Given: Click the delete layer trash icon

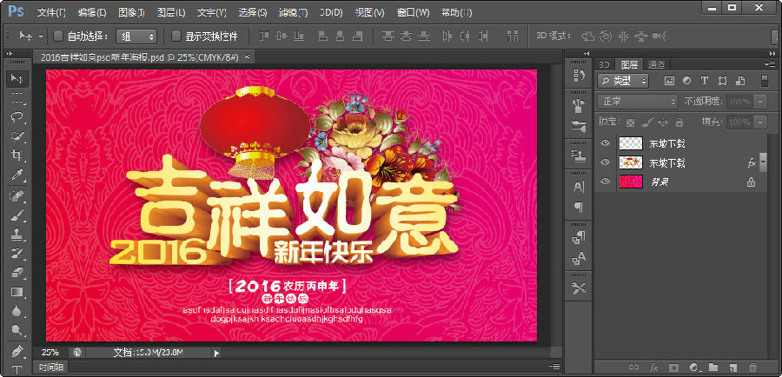Looking at the screenshot, I should pyautogui.click(x=752, y=367).
